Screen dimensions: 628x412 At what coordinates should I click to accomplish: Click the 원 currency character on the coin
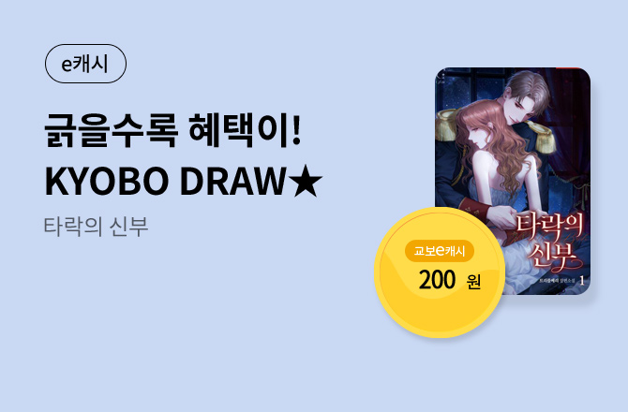[x=473, y=282]
